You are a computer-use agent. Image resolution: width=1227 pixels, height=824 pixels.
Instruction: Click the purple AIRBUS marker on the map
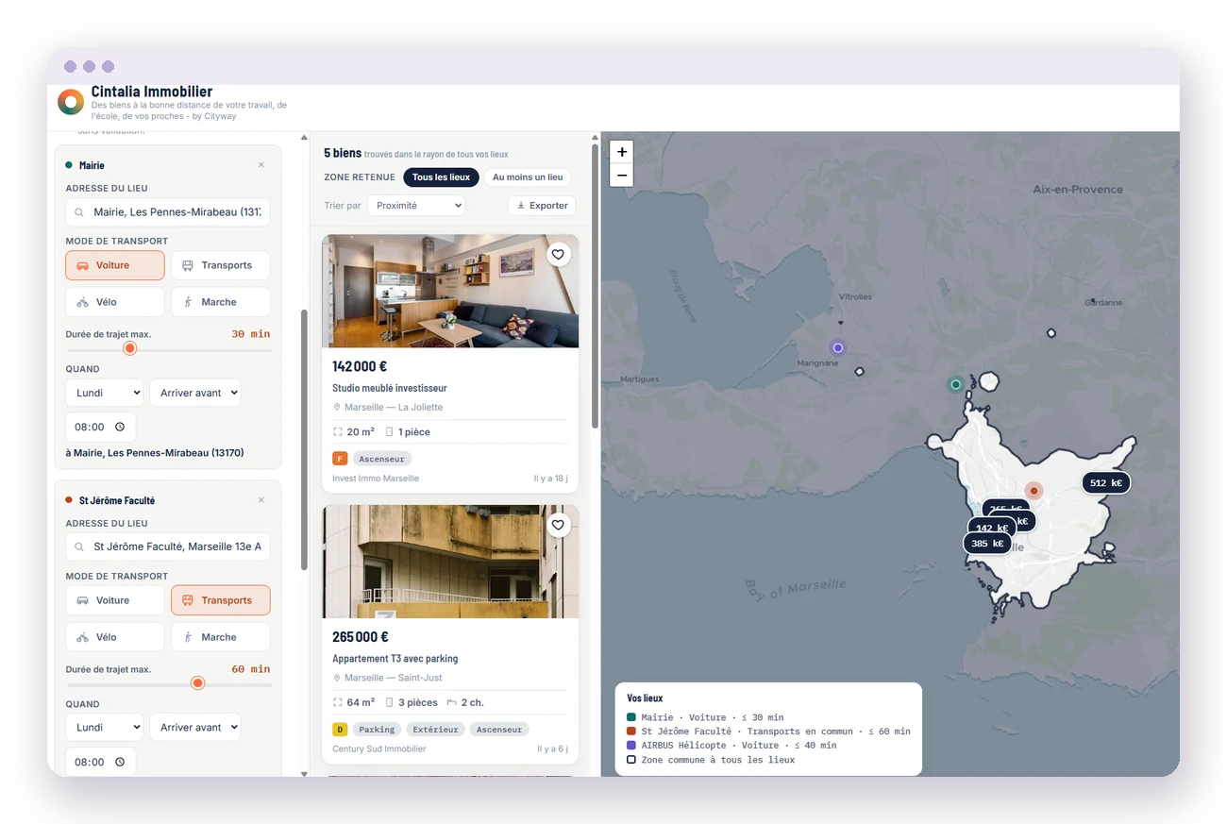click(836, 347)
